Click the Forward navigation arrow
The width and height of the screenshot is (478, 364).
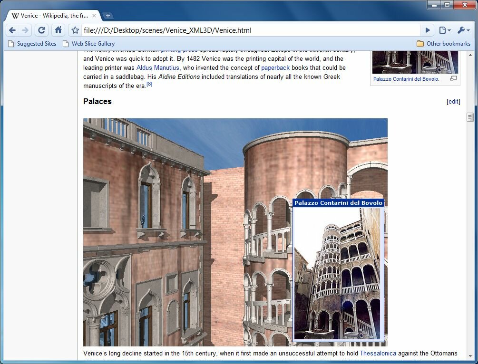(25, 30)
